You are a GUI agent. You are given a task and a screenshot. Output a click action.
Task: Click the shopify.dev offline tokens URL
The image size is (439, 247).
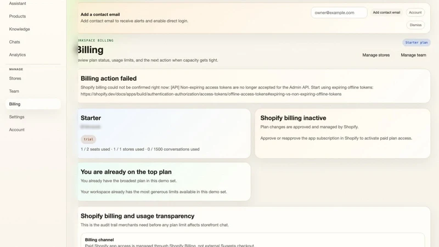[211, 94]
